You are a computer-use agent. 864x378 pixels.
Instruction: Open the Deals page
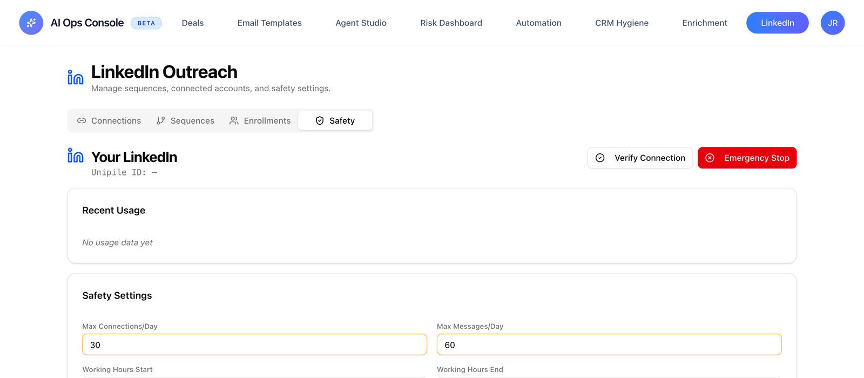point(193,23)
